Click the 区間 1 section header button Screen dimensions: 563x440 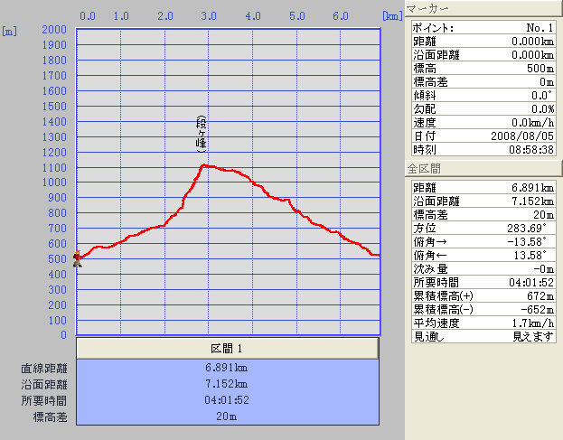pyautogui.click(x=228, y=348)
